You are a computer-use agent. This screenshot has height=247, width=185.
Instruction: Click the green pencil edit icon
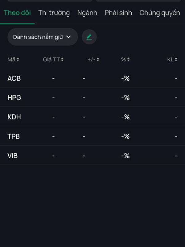(89, 37)
